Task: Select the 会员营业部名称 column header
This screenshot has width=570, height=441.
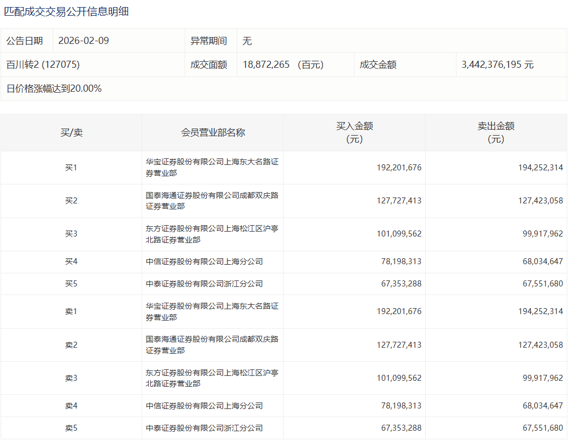Action: [213, 132]
